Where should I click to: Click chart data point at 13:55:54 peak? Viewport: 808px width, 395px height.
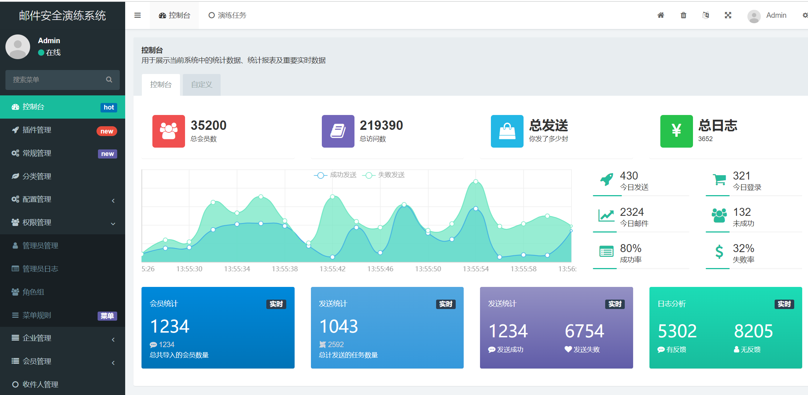(x=476, y=181)
